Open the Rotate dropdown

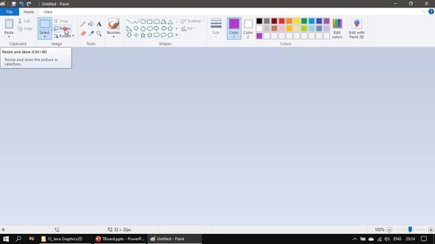click(64, 36)
